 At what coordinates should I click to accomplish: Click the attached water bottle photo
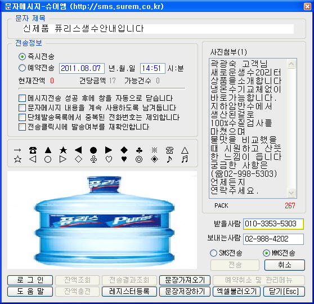(102, 220)
